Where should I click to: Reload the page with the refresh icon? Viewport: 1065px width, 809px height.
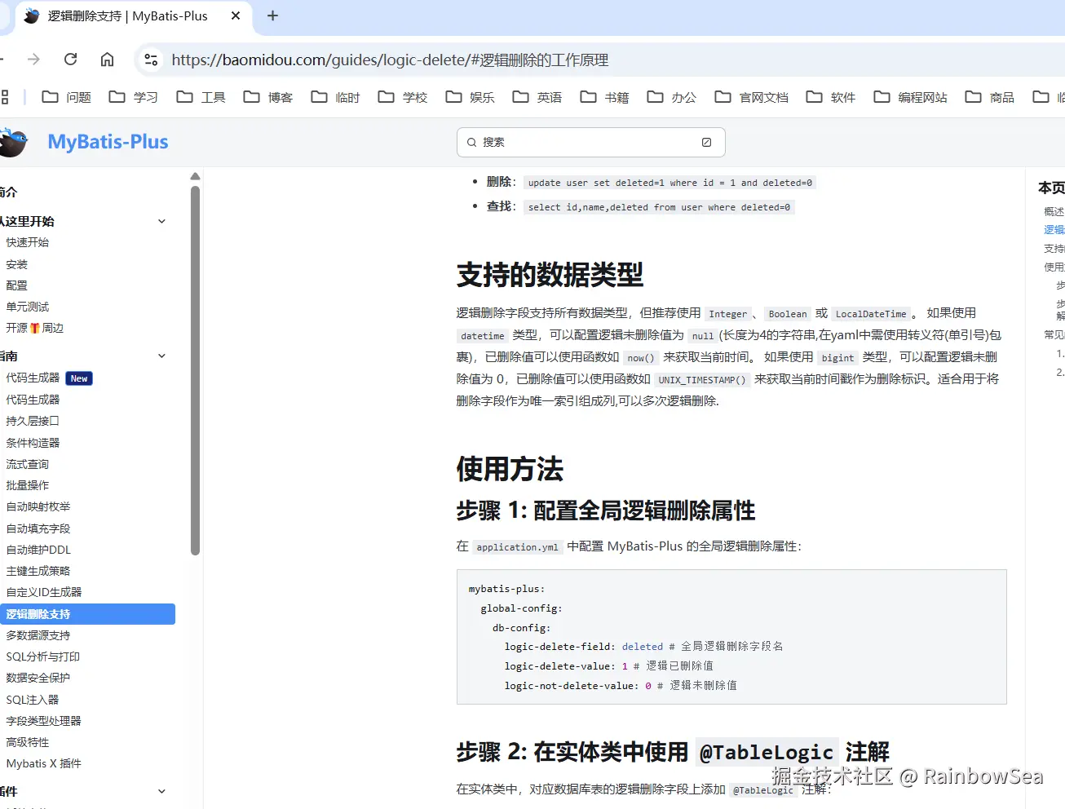click(71, 60)
